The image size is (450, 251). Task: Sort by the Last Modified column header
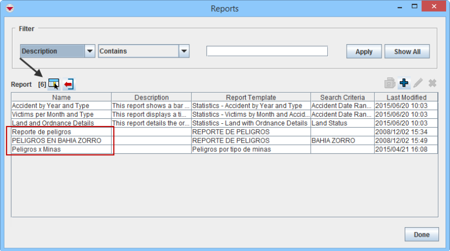[x=406, y=97]
